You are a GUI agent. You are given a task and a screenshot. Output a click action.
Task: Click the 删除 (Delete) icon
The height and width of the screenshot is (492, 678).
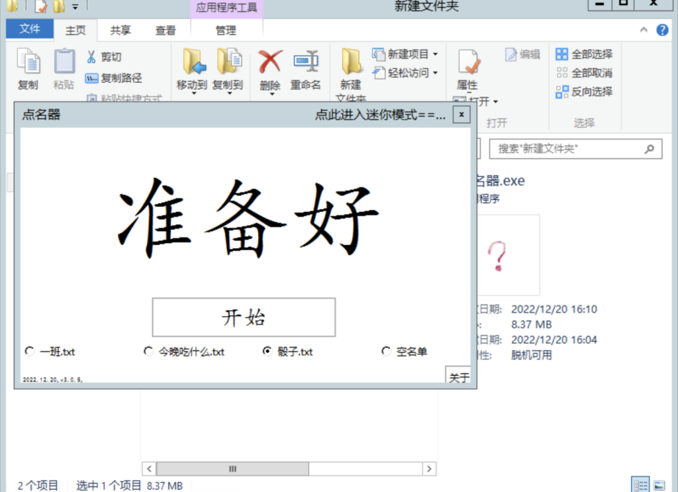tap(269, 70)
